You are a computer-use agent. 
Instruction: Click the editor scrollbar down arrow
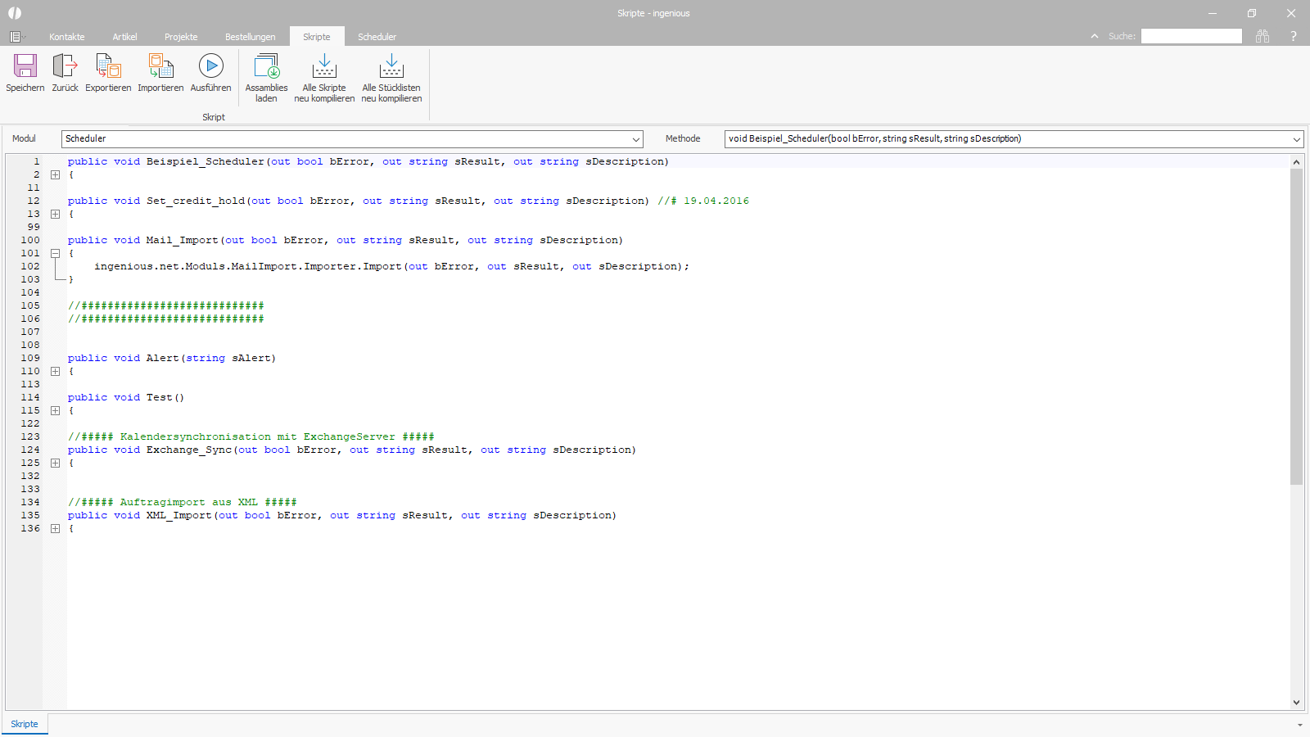(1296, 702)
